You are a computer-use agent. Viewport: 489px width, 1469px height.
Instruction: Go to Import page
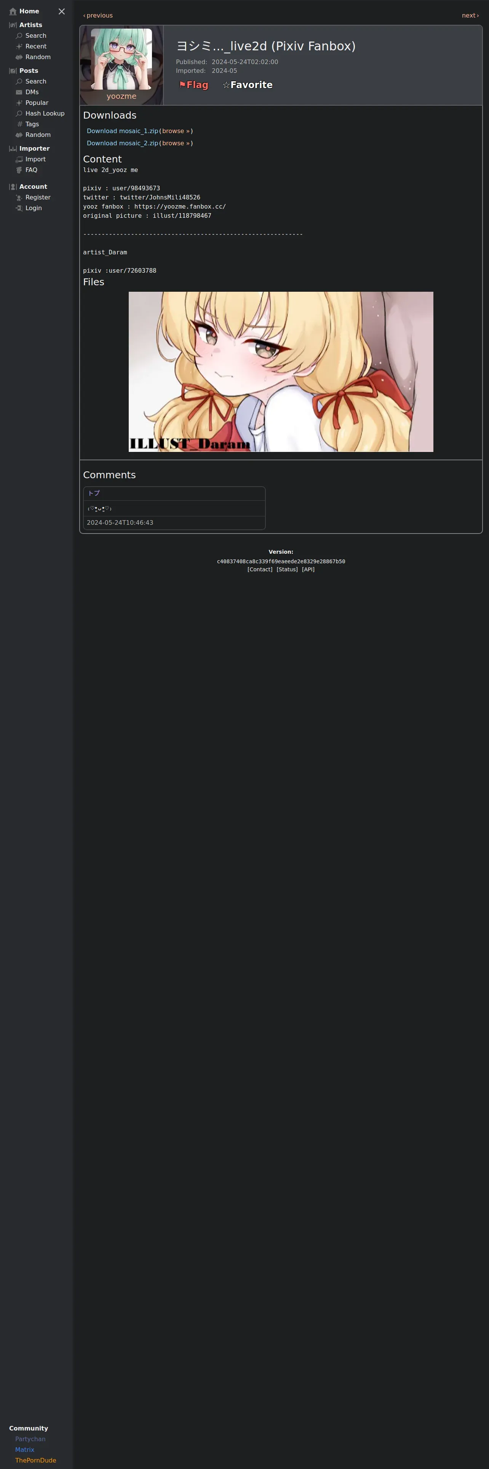(x=35, y=160)
